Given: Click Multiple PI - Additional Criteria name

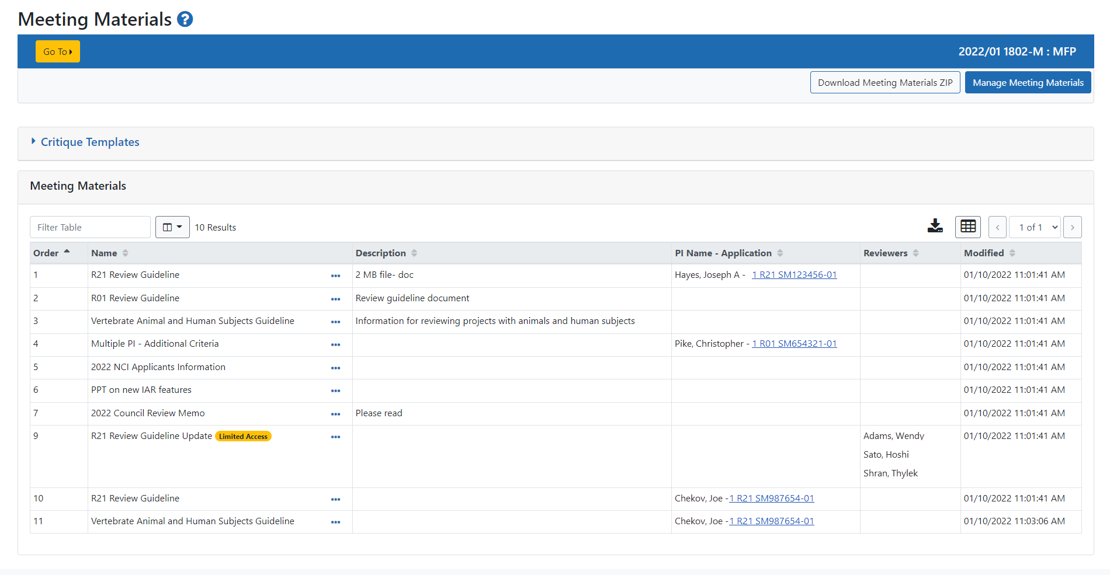Looking at the screenshot, I should pyautogui.click(x=155, y=343).
